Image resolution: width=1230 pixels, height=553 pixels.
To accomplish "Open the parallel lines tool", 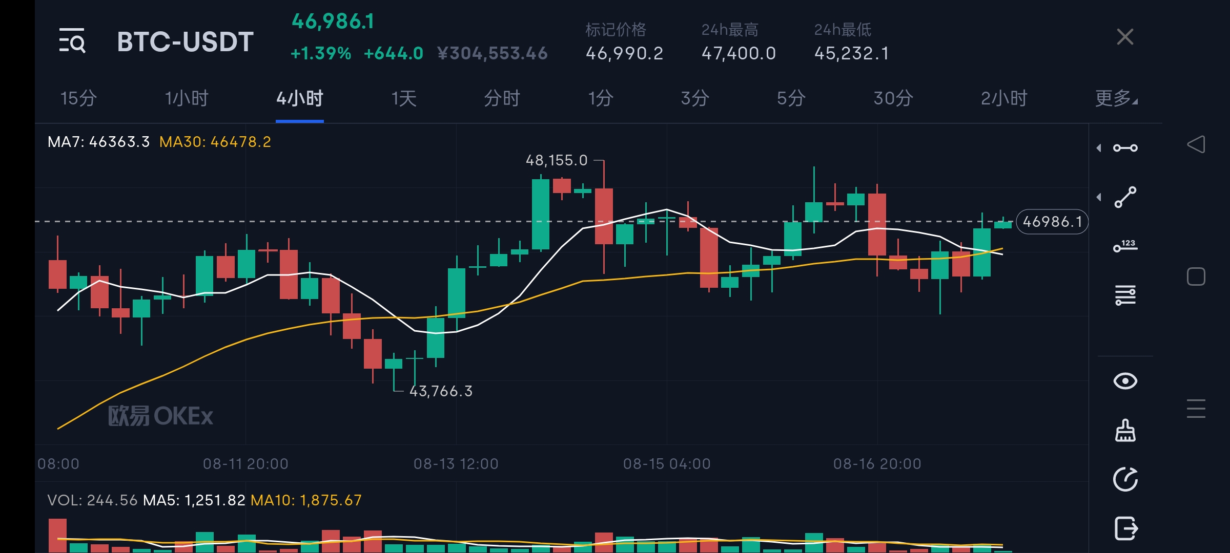I will coord(1125,295).
